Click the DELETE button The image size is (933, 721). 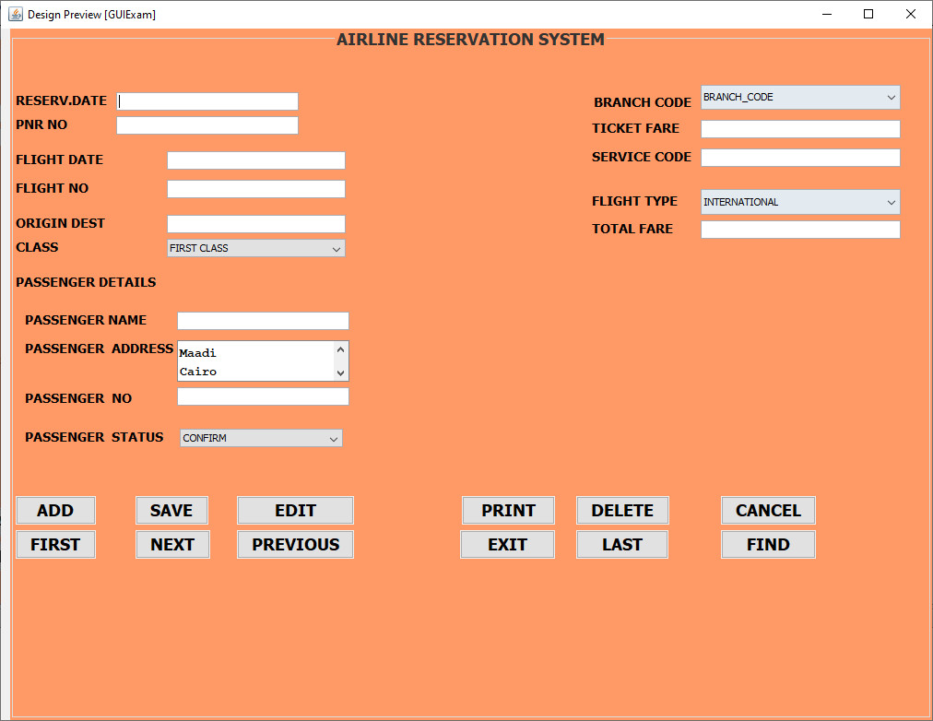(x=622, y=511)
